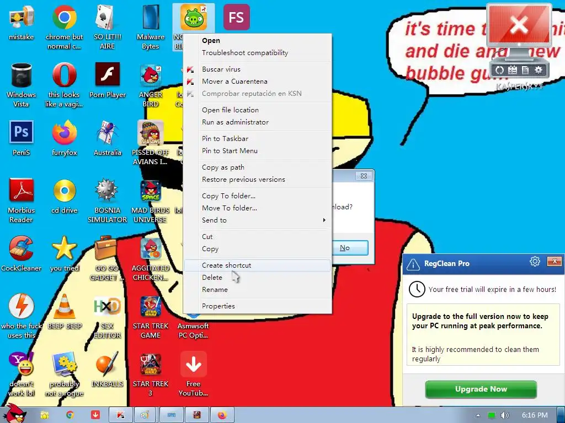Select the Photoshop 'PeniS' desktop icon
The image size is (565, 423).
(x=22, y=138)
